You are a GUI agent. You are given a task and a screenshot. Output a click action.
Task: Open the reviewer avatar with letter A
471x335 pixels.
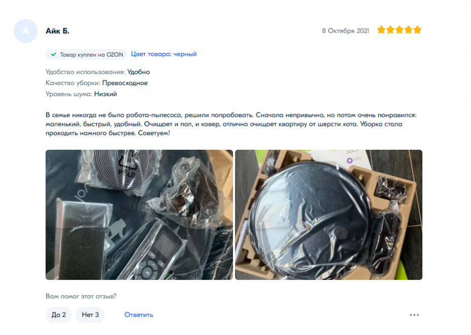(25, 31)
